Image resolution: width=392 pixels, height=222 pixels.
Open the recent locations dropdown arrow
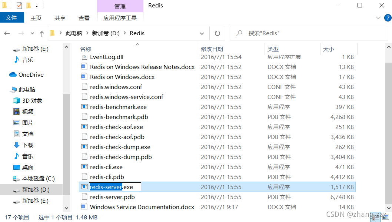point(32,33)
